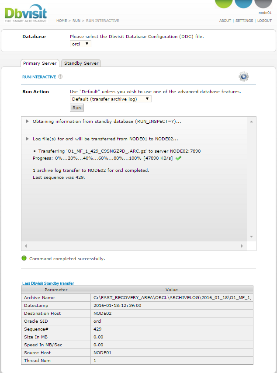The height and width of the screenshot is (373, 277).
Task: Expand the 'Obtaining information from standby database' section
Action: click(27, 121)
